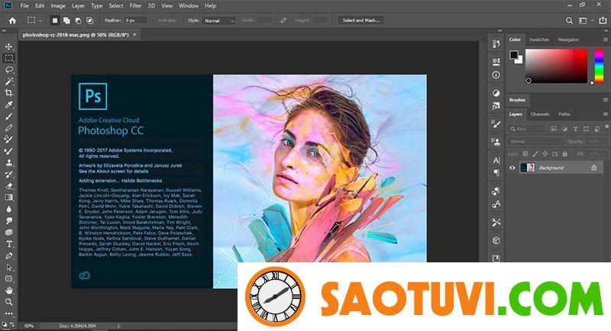Toggle Lock transparent pixels
The width and height of the screenshot is (611, 331).
(x=525, y=154)
